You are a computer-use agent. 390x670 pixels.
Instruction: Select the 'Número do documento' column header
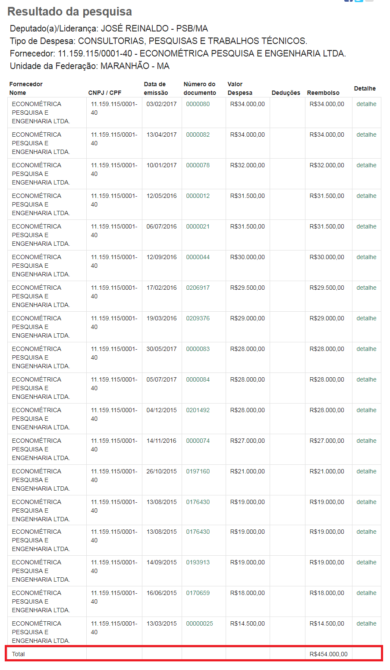point(200,88)
